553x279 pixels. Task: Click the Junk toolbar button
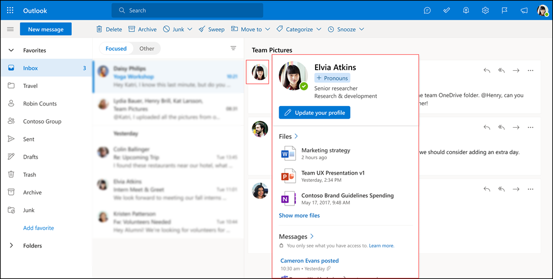click(x=173, y=29)
